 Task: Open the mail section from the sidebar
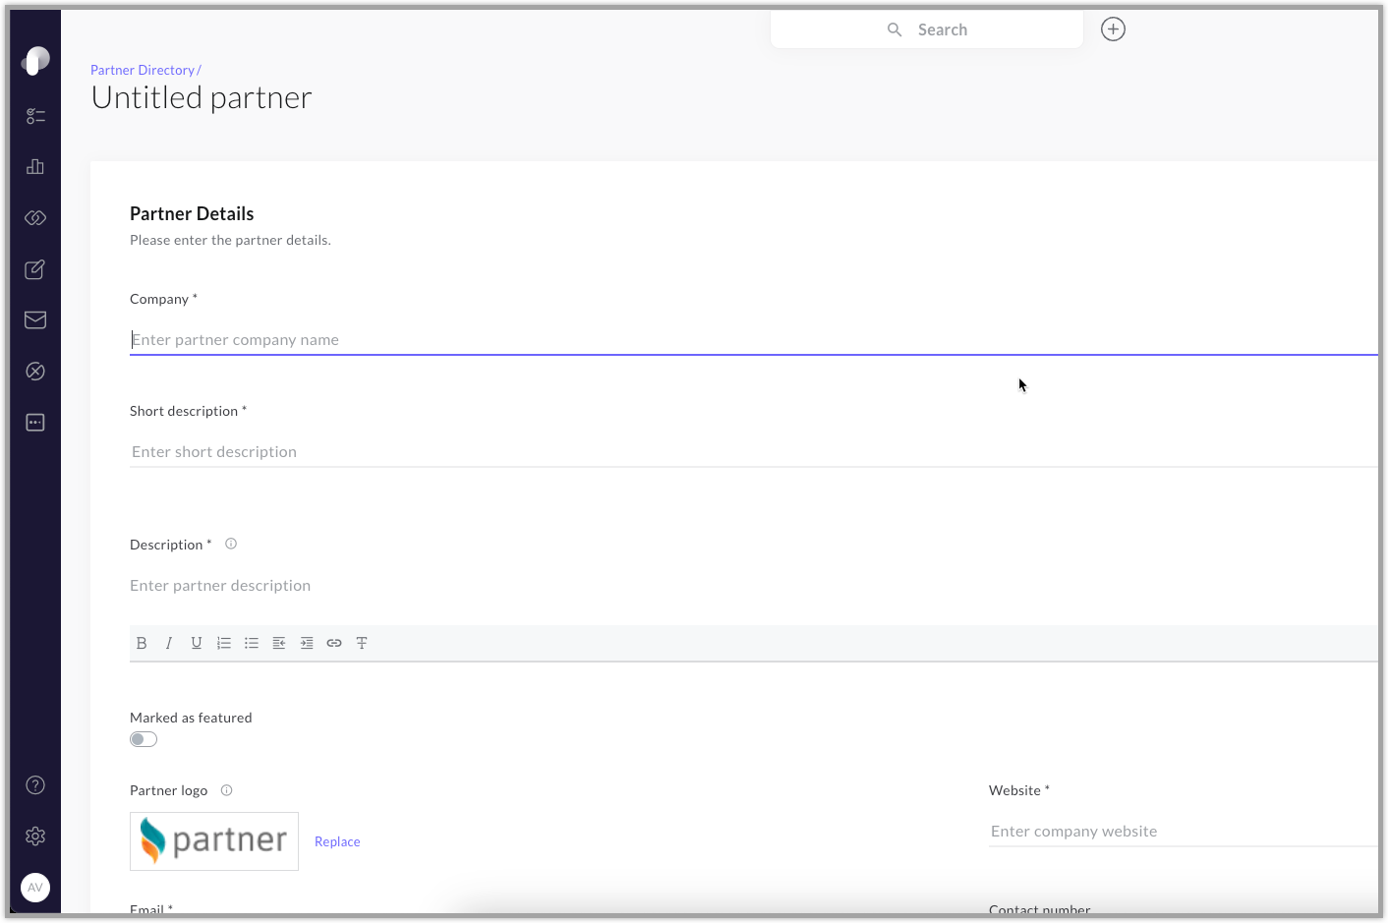34,319
